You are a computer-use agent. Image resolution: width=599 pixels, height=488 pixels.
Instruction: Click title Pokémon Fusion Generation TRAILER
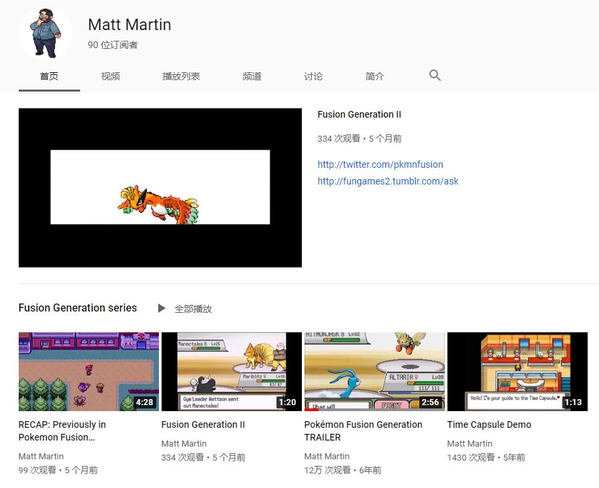tap(363, 431)
